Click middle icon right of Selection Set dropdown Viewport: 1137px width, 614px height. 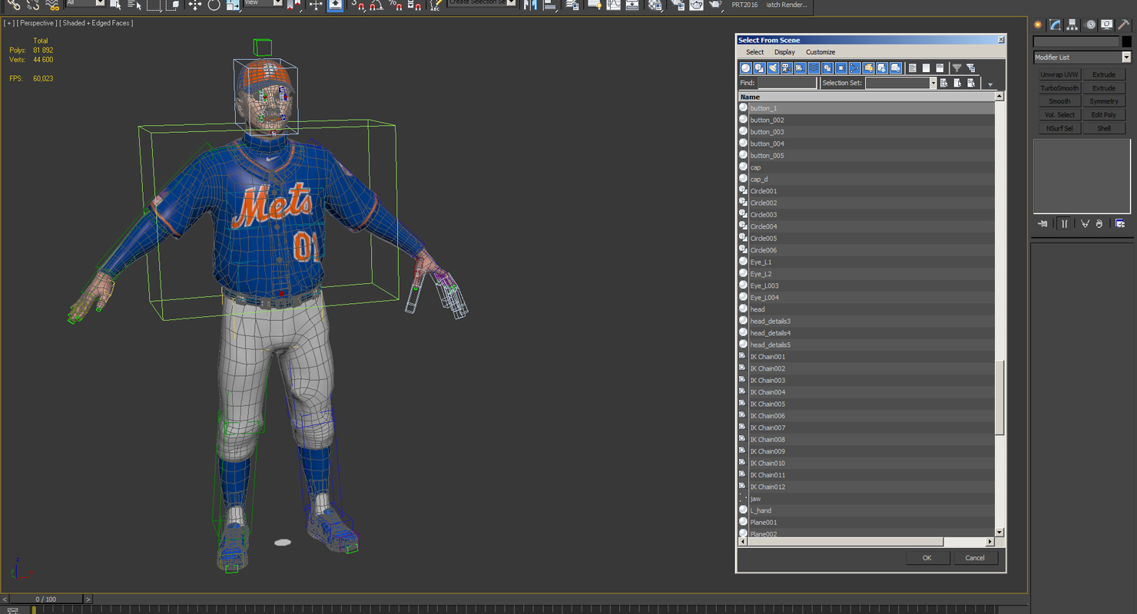(x=958, y=83)
